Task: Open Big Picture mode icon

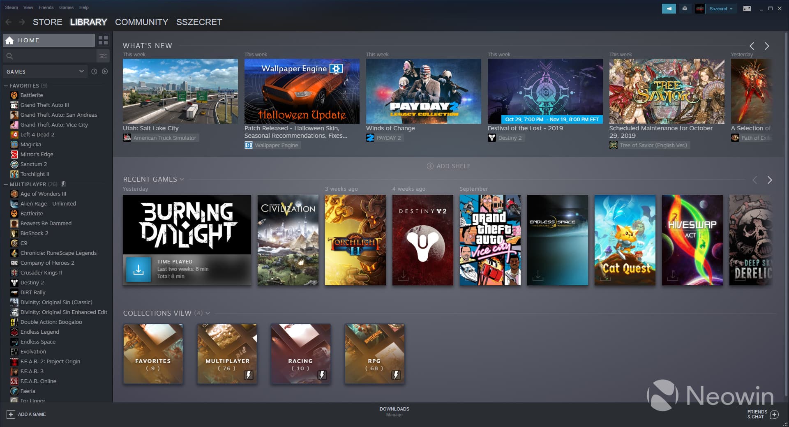Action: coord(747,9)
